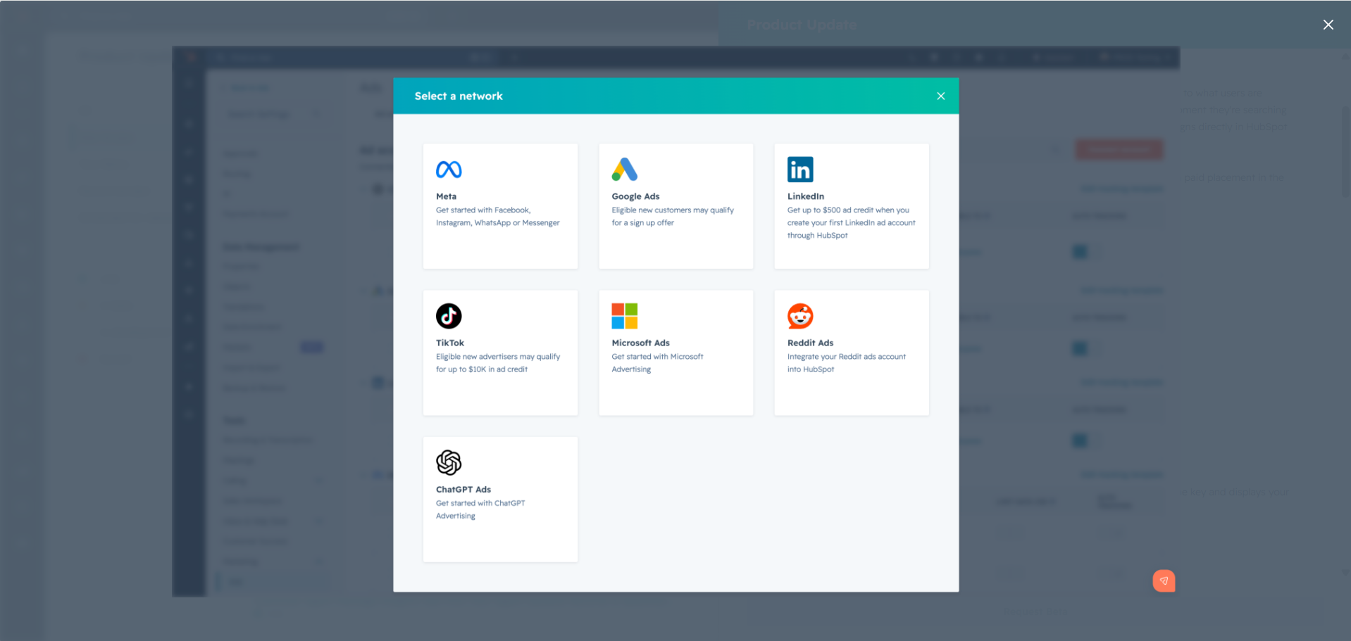Close the Select a network dialog
The image size is (1351, 641).
(x=940, y=96)
